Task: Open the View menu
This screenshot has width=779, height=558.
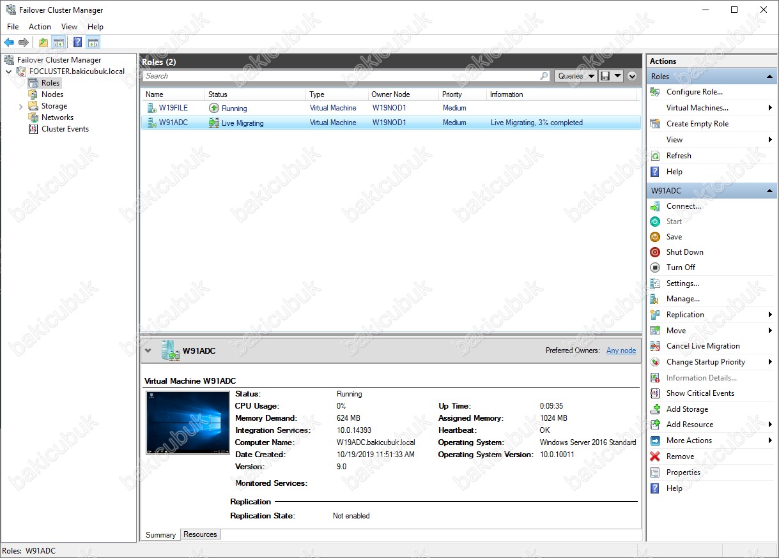Action: pyautogui.click(x=69, y=27)
